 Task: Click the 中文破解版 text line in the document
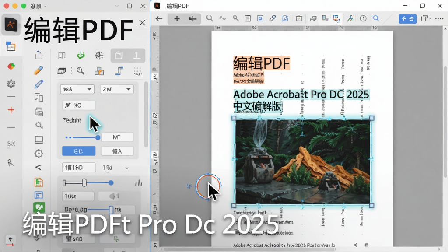[258, 106]
